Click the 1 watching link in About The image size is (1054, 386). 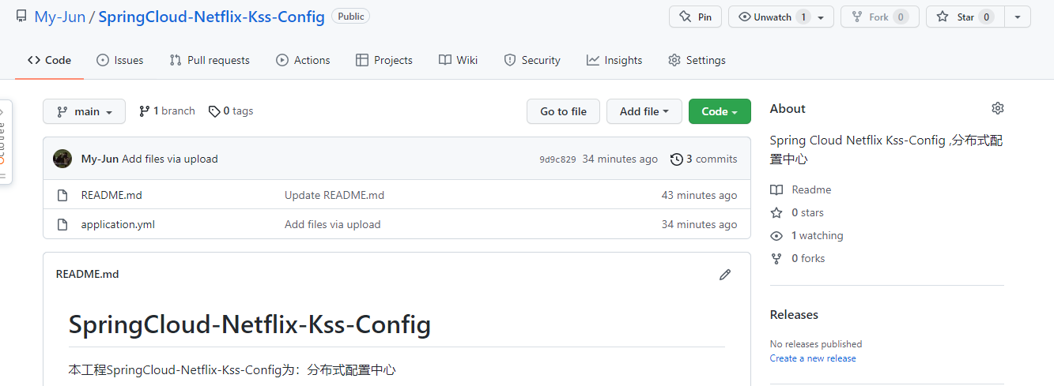(x=807, y=235)
